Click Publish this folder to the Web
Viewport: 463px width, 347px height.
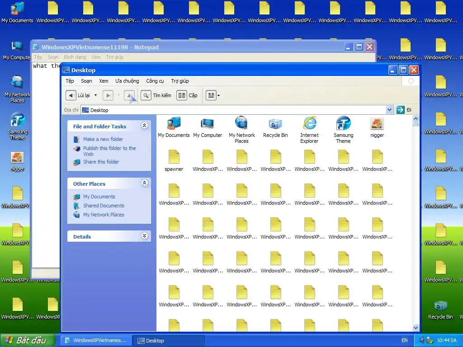click(109, 151)
